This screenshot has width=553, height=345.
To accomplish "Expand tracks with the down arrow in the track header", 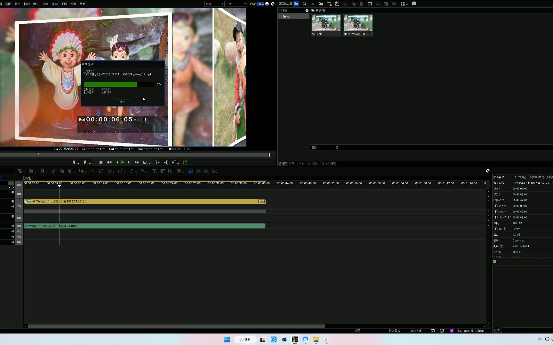I will [9, 187].
